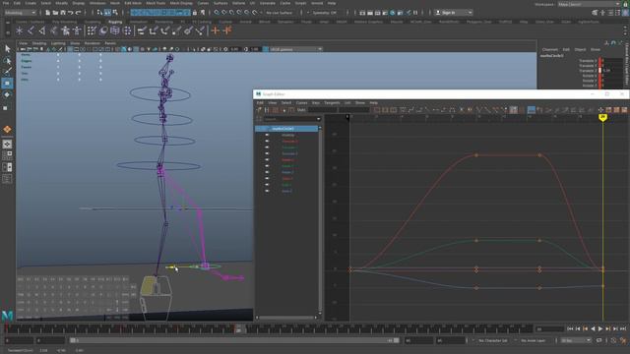Choose the Select tool arrow in the toolbox

point(7,49)
